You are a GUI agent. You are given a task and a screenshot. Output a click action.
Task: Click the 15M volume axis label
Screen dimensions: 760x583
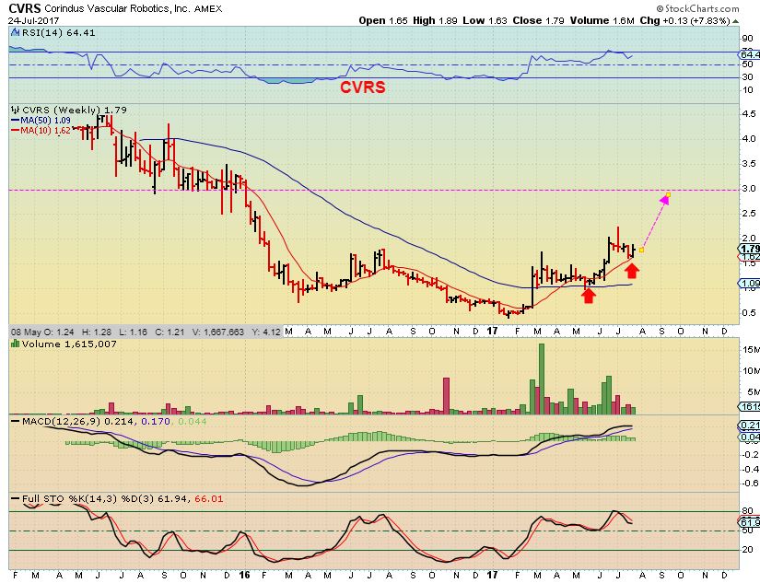(x=751, y=349)
